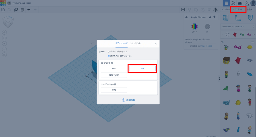This screenshot has height=137, width=256.
Task: Select the Ruler tool
Action: pos(238,18)
